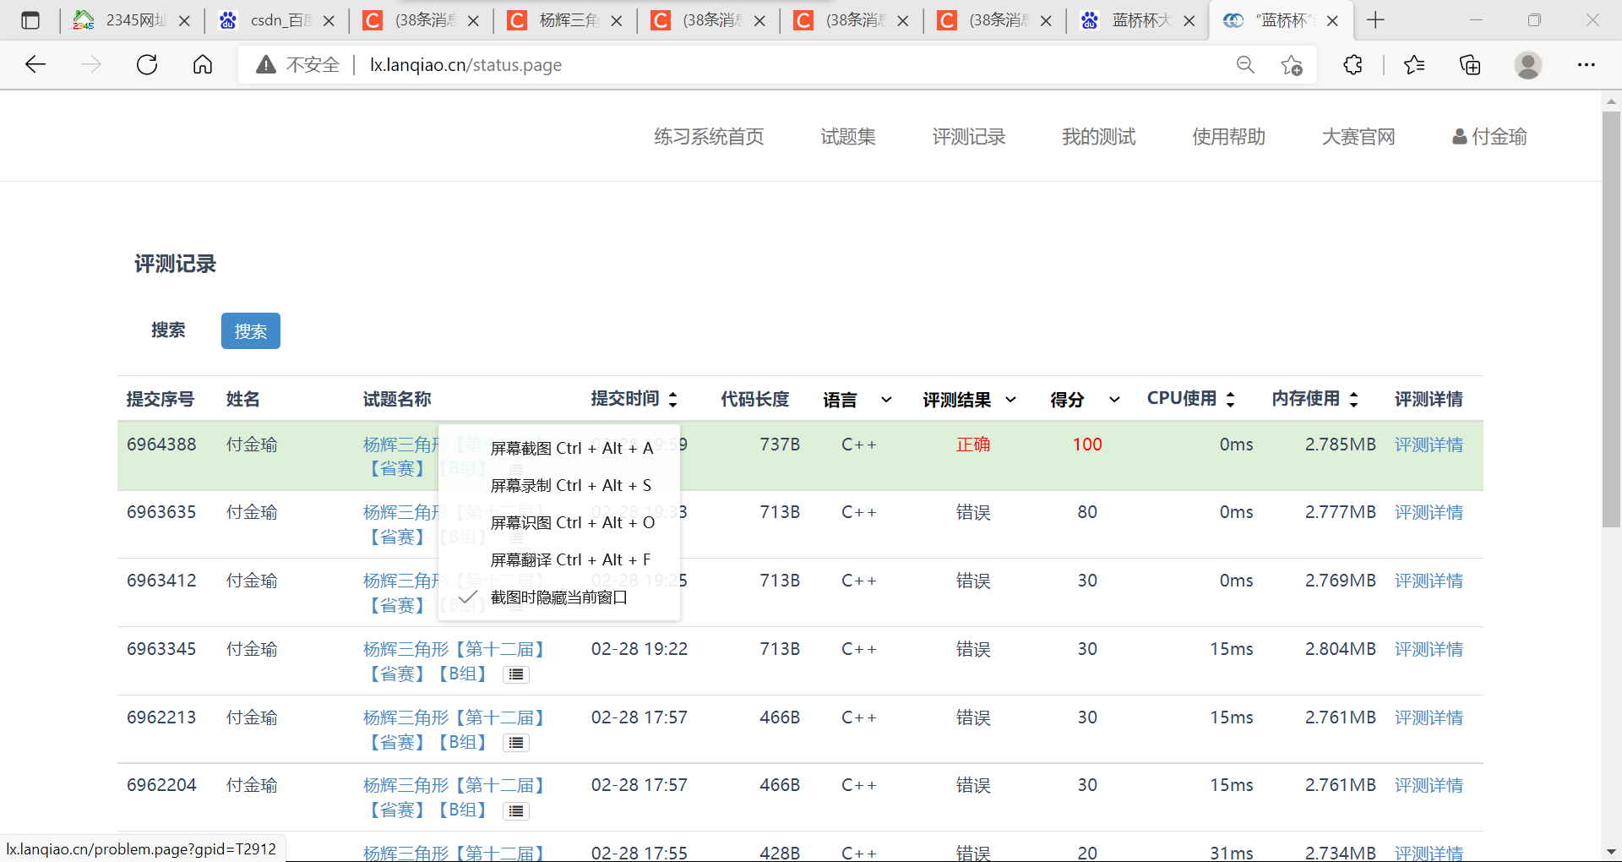
Task: Open 试题集 nav link
Action: (848, 137)
